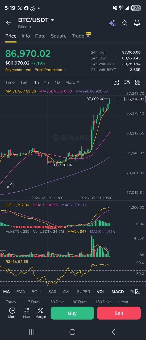Select the 30 Days performance range
The width and height of the screenshot is (146, 340).
pos(57,302)
